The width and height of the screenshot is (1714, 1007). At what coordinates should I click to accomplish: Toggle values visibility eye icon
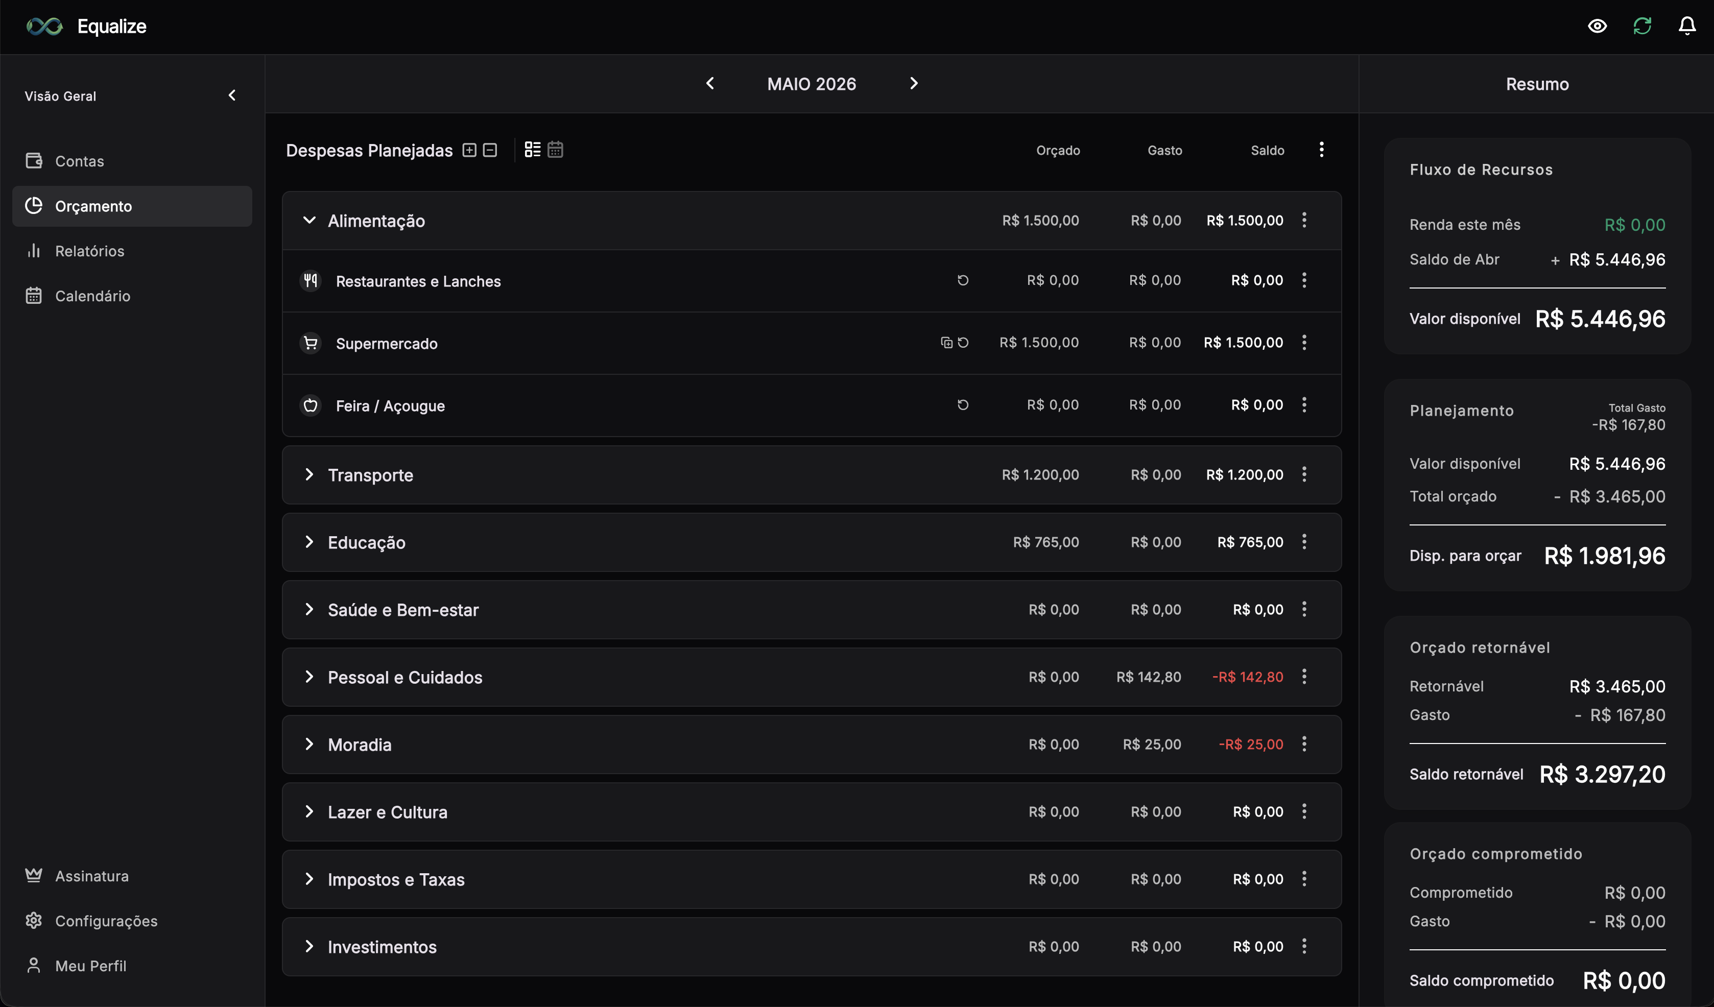pos(1597,27)
